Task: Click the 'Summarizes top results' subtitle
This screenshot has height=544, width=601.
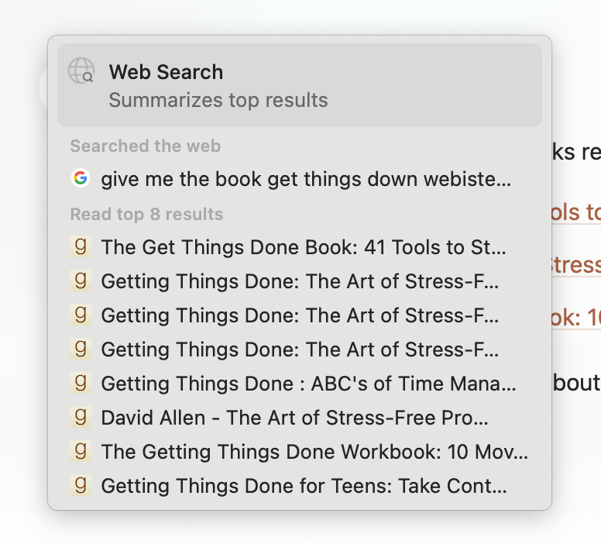Action: point(218,100)
